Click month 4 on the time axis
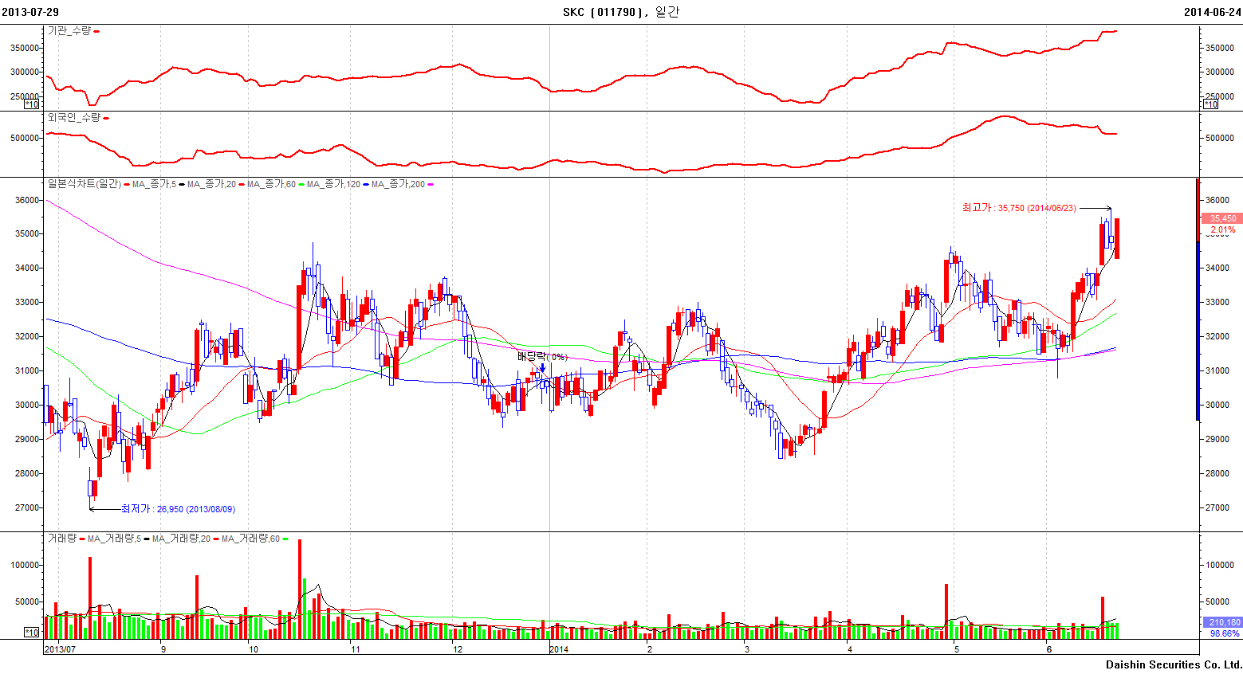Screen dimensions: 1243x674 click(850, 649)
